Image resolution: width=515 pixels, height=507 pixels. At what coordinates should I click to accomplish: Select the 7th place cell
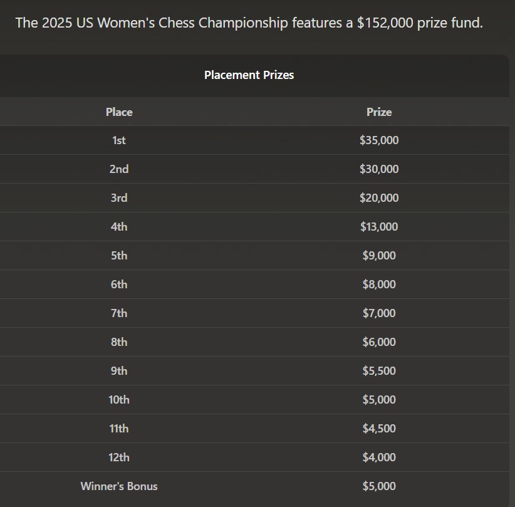[x=119, y=313]
